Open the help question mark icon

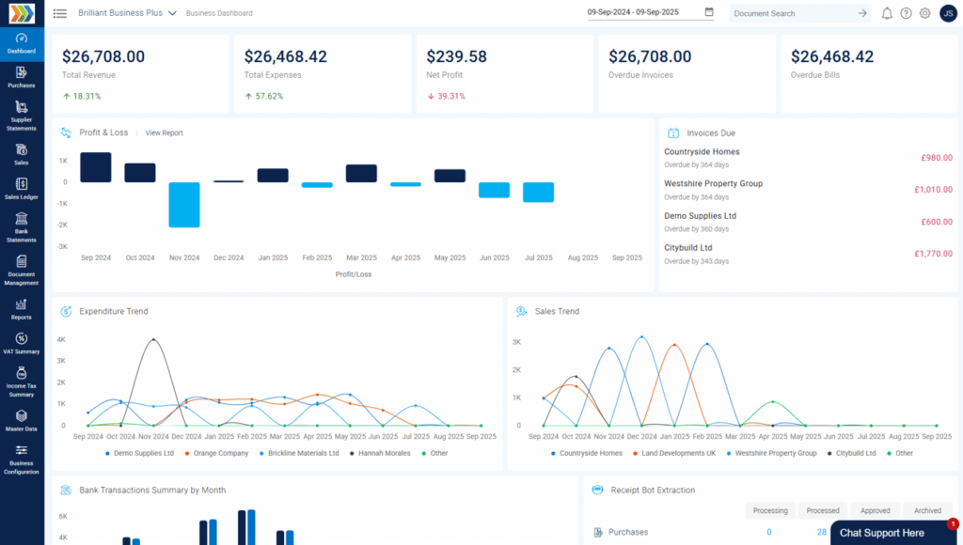906,13
